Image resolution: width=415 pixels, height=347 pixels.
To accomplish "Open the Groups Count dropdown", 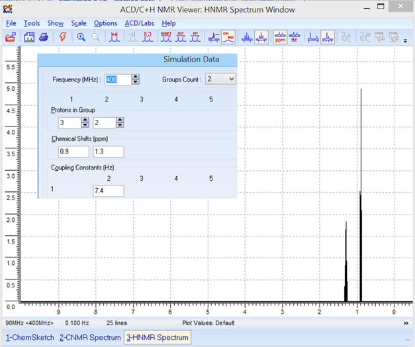I will tap(220, 79).
